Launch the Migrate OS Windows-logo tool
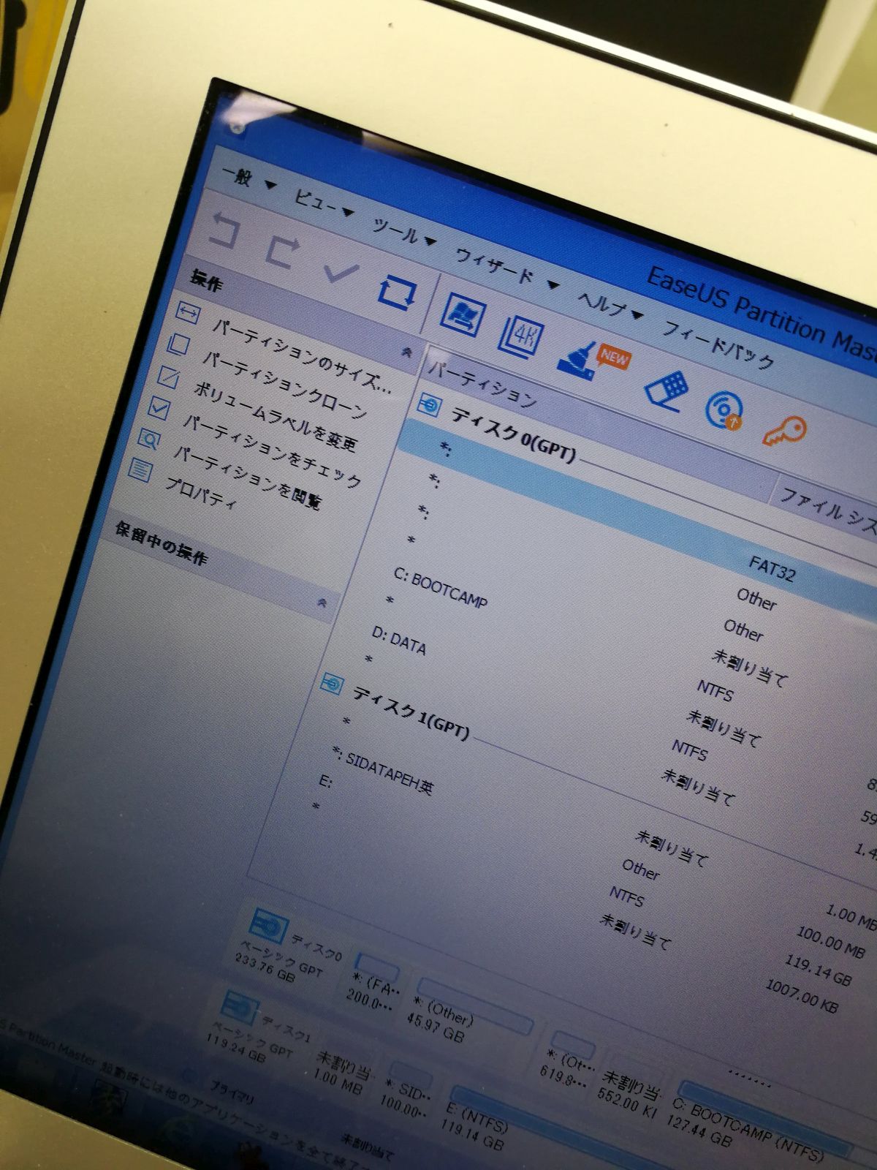This screenshot has width=877, height=1170. (x=463, y=314)
